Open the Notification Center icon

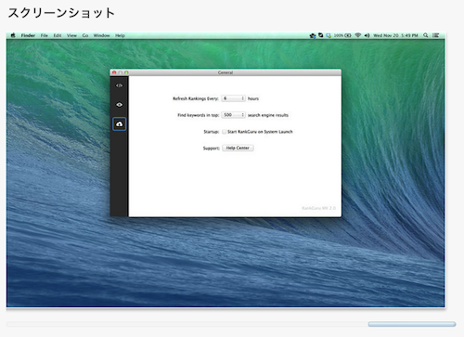pos(435,35)
